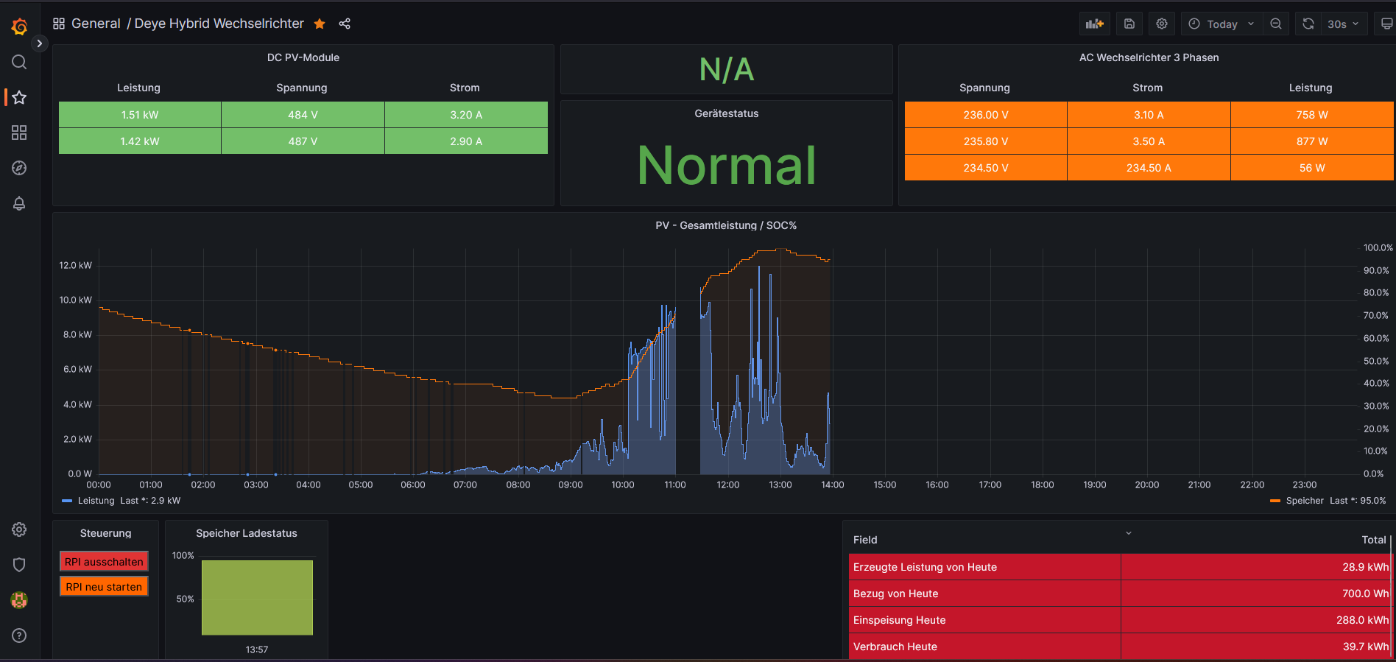Image resolution: width=1396 pixels, height=662 pixels.
Task: Toggle the Speicher series in chart legend
Action: pyautogui.click(x=1304, y=501)
